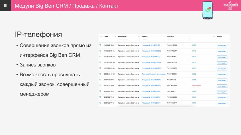
Task: Click sort arrow left of Дата header
Action: point(101,37)
